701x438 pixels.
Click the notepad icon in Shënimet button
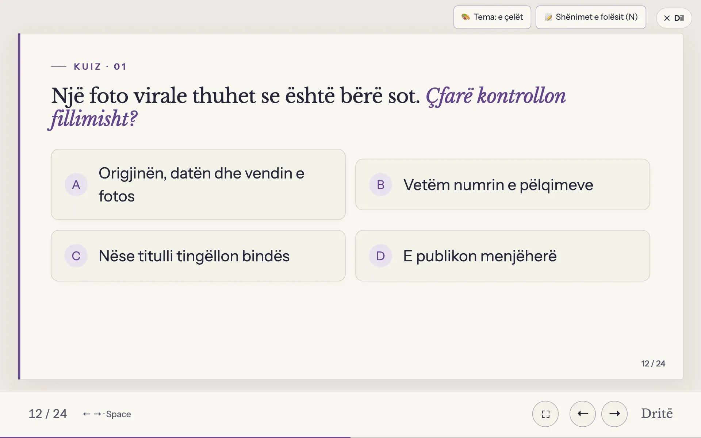[548, 17]
